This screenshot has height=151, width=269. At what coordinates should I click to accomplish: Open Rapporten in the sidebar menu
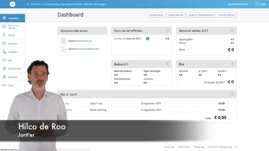coord(13,77)
